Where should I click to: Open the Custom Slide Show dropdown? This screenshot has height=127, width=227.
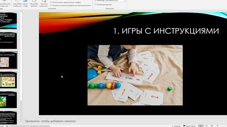5,4
